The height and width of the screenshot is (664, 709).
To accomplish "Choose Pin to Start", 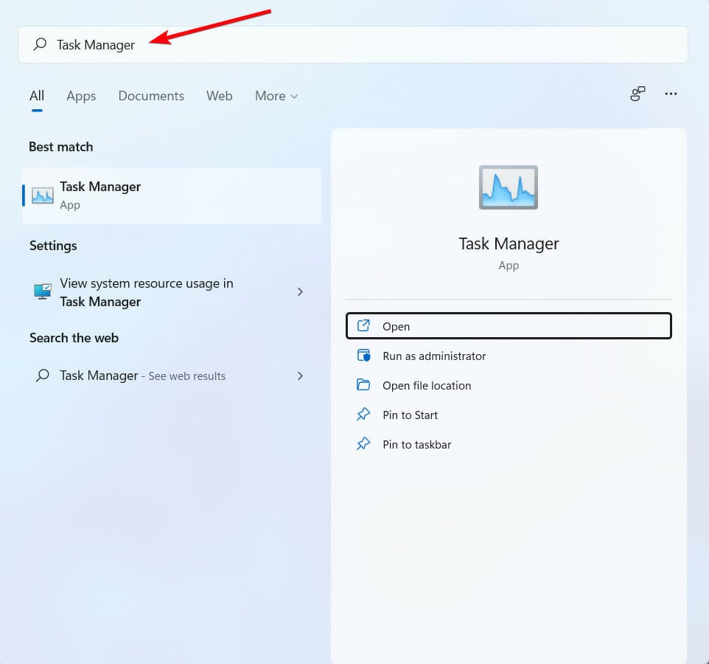I will [x=509, y=415].
